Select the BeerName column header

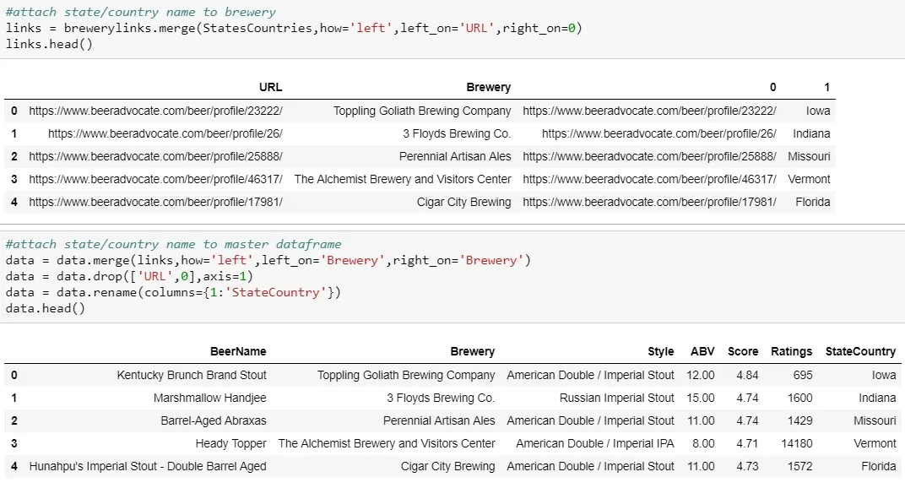(238, 351)
